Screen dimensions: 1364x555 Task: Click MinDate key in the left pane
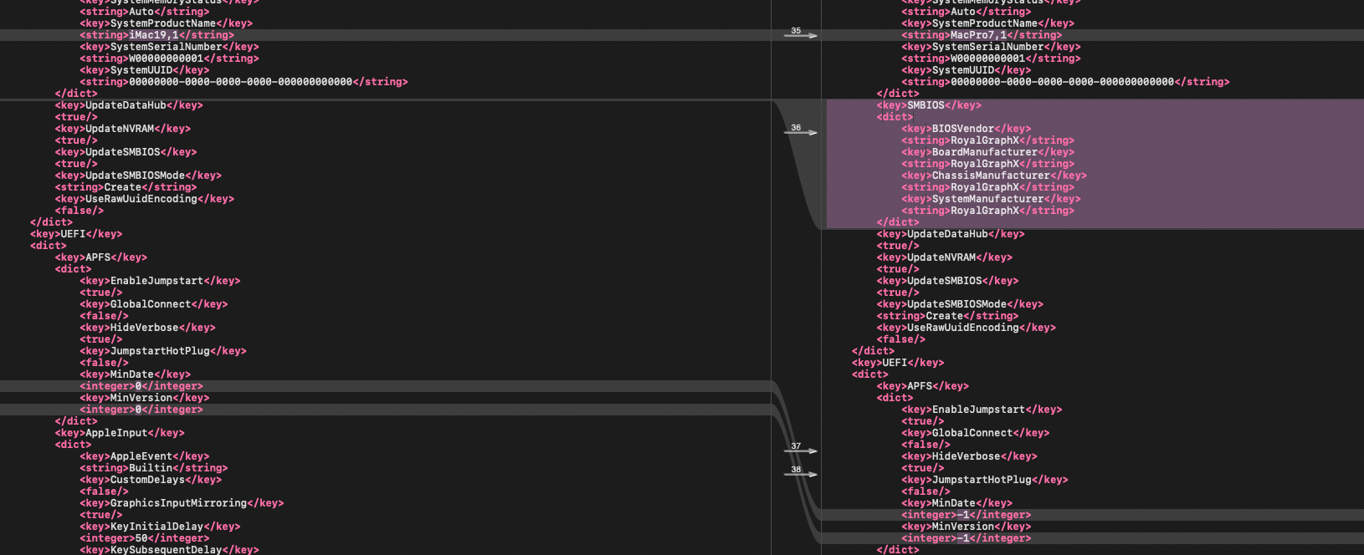point(136,374)
